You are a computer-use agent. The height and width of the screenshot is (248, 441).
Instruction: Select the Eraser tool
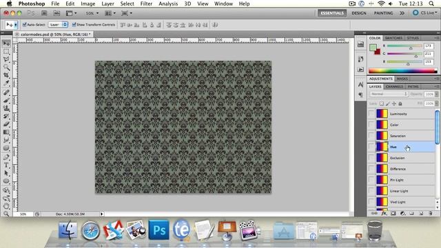coord(6,124)
